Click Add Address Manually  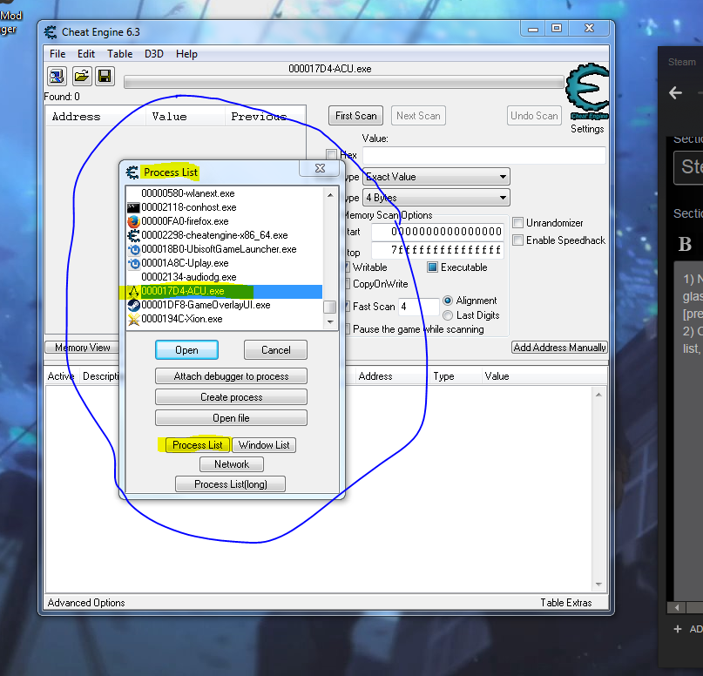(x=559, y=348)
